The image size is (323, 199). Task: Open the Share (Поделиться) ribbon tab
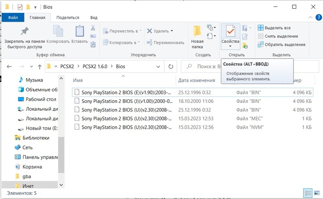coord(67,17)
